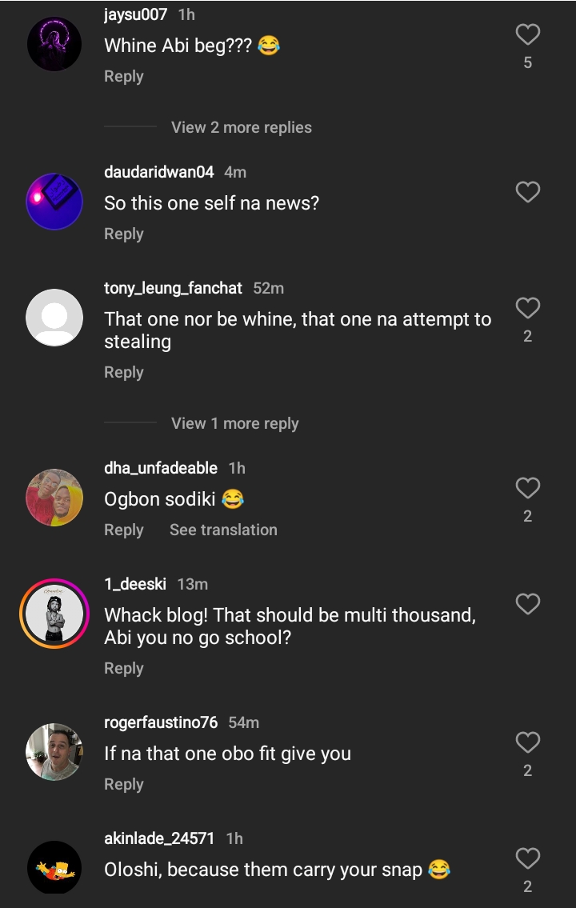The image size is (576, 908).
Task: Tap the heart beside dha_unfadeable's comment
Action: 527,488
